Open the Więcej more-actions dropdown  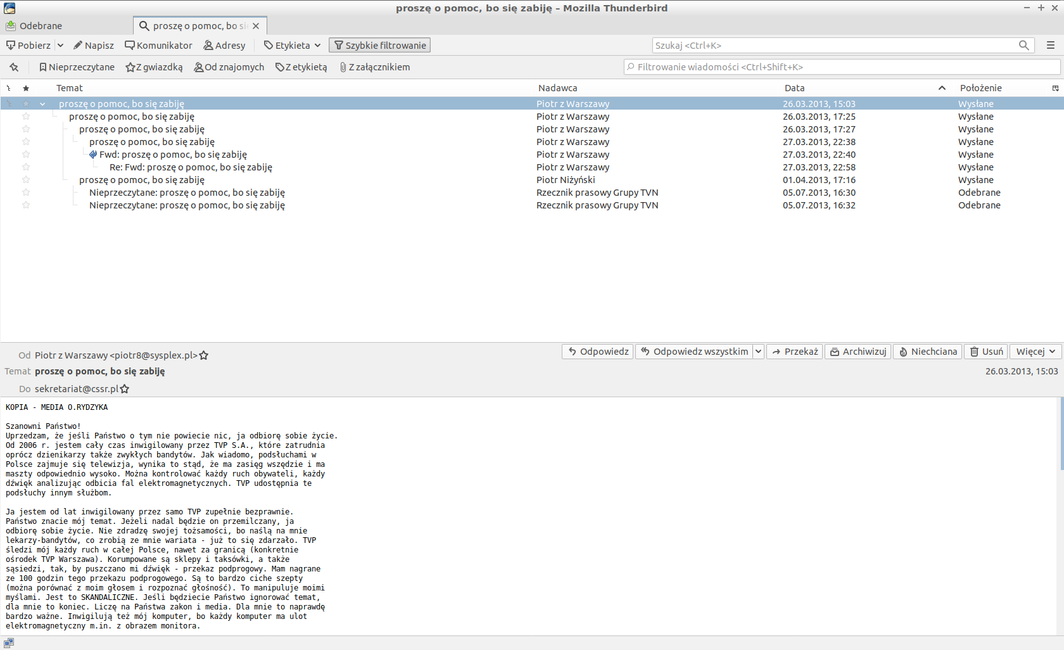click(x=1035, y=352)
